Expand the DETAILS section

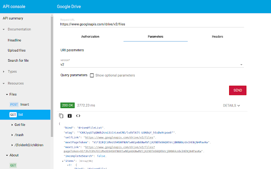tap(231, 106)
